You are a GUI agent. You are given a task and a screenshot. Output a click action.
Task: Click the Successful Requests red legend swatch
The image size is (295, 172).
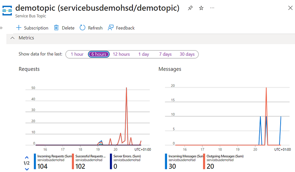[73, 161]
